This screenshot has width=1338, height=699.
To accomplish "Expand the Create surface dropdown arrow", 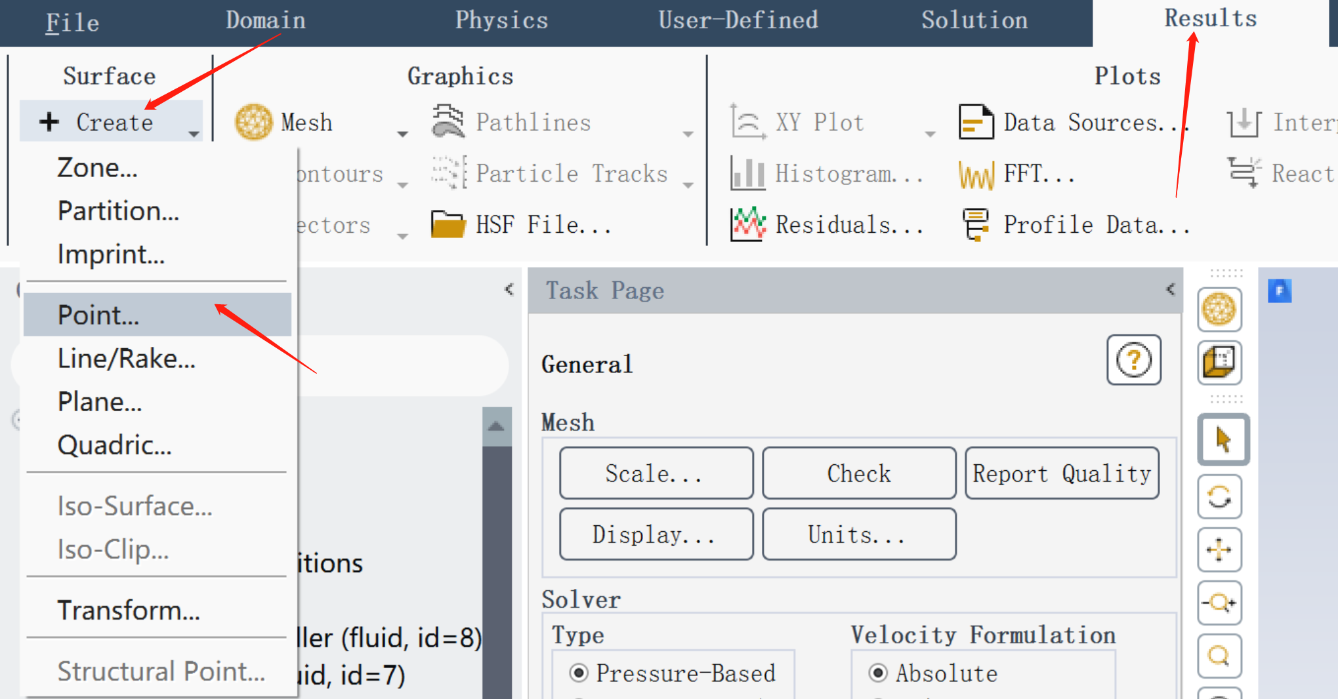I will [x=194, y=134].
